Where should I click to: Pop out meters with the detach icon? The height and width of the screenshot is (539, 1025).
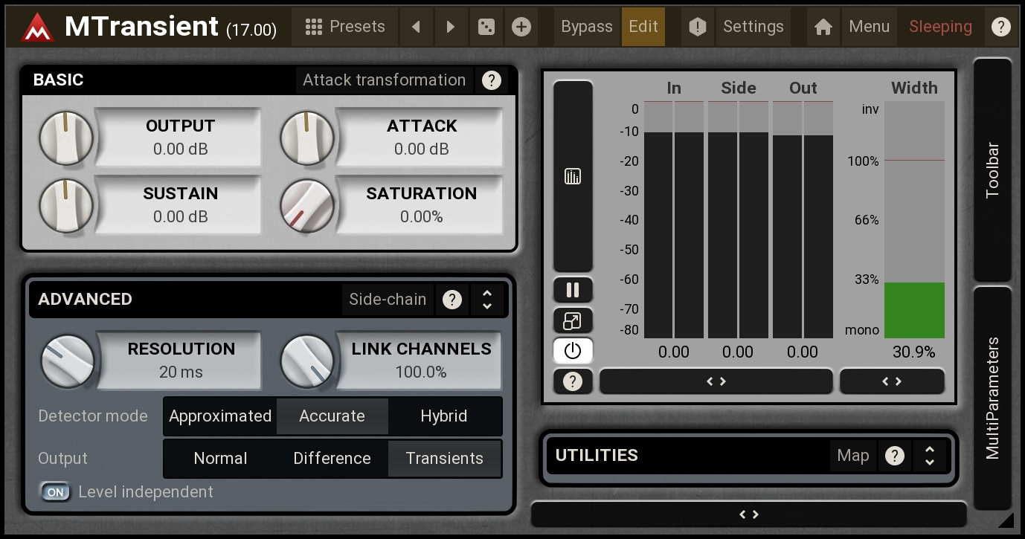click(573, 320)
